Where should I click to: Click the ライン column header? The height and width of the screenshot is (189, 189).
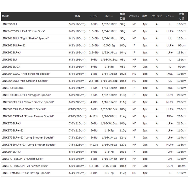point(94,16)
